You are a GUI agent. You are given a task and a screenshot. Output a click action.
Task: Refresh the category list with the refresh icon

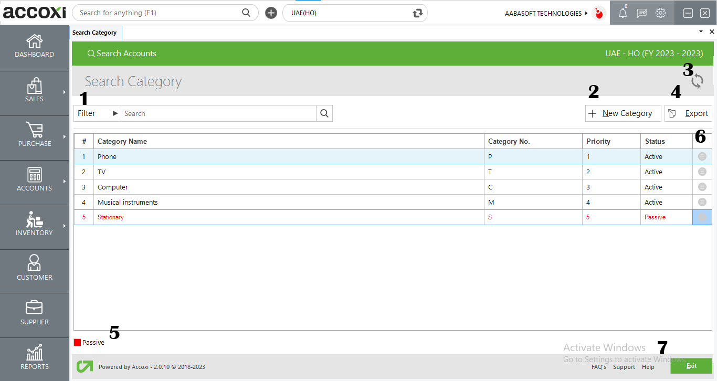click(x=697, y=81)
